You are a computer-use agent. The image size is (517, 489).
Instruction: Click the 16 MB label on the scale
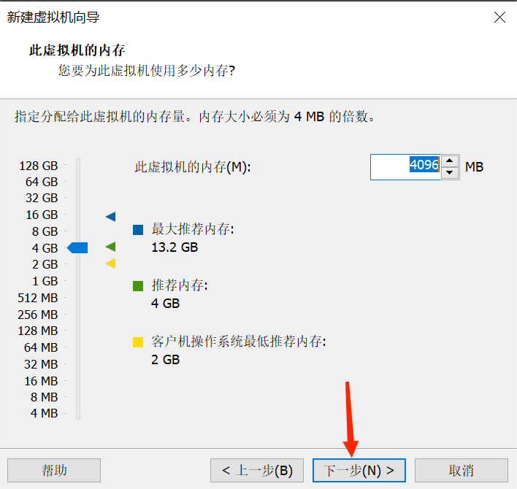coord(41,381)
